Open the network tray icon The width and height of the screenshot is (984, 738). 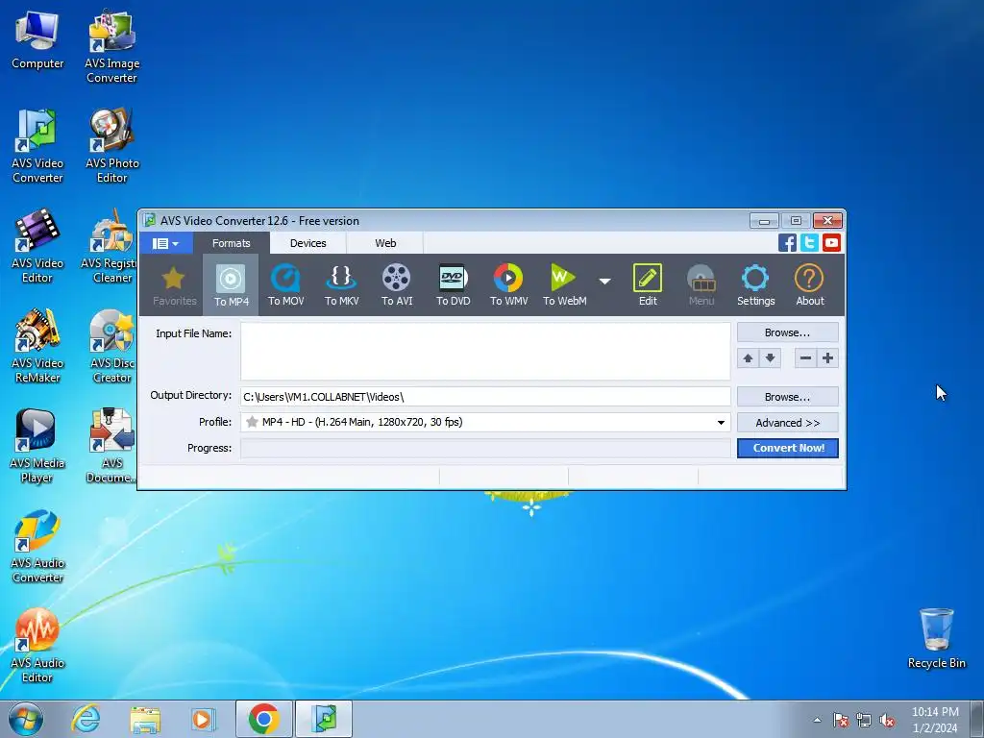click(864, 721)
